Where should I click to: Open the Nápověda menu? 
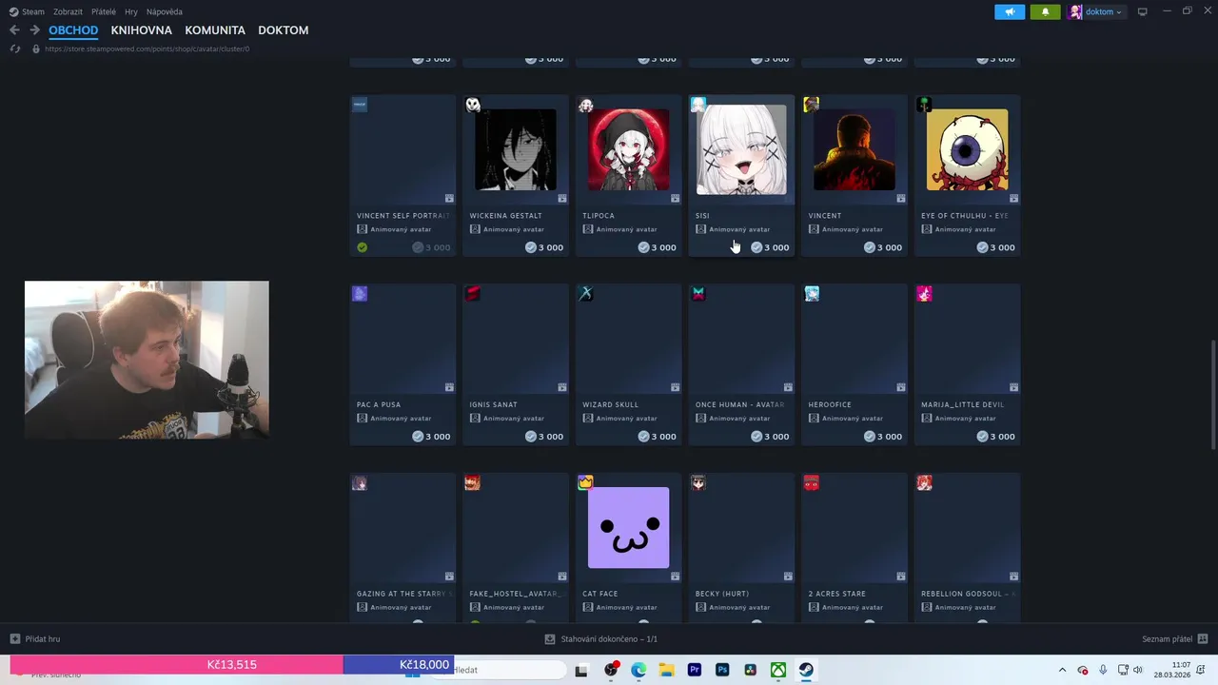pyautogui.click(x=165, y=11)
